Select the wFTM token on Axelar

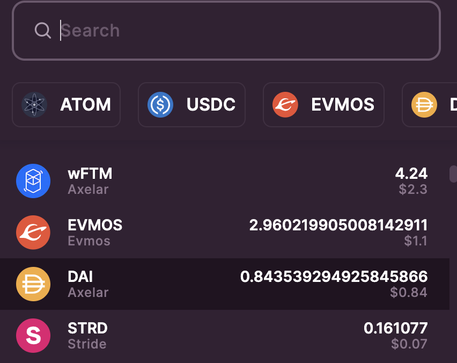coord(215,181)
